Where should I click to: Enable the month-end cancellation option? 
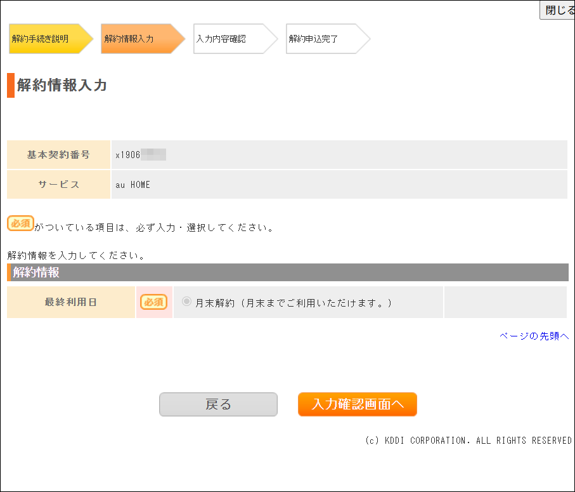186,302
